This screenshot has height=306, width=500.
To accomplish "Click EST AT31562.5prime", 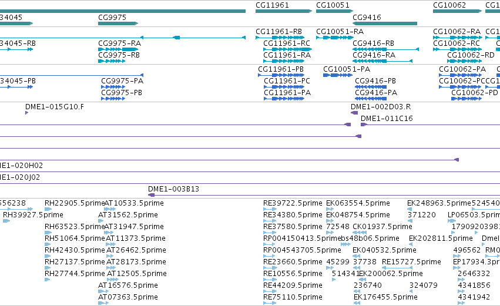I will (x=101, y=221).
